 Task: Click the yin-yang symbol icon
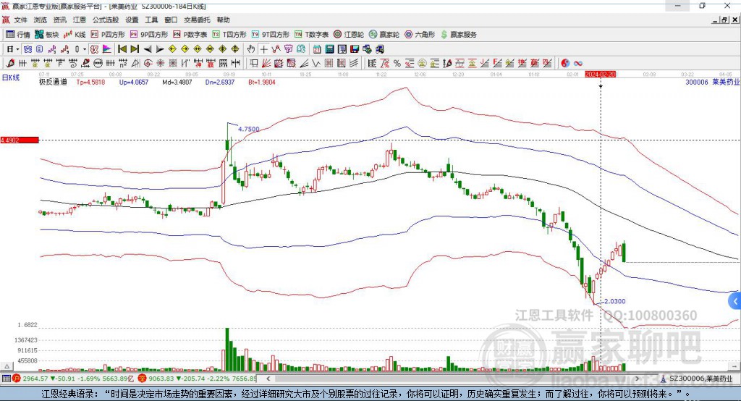565,63
